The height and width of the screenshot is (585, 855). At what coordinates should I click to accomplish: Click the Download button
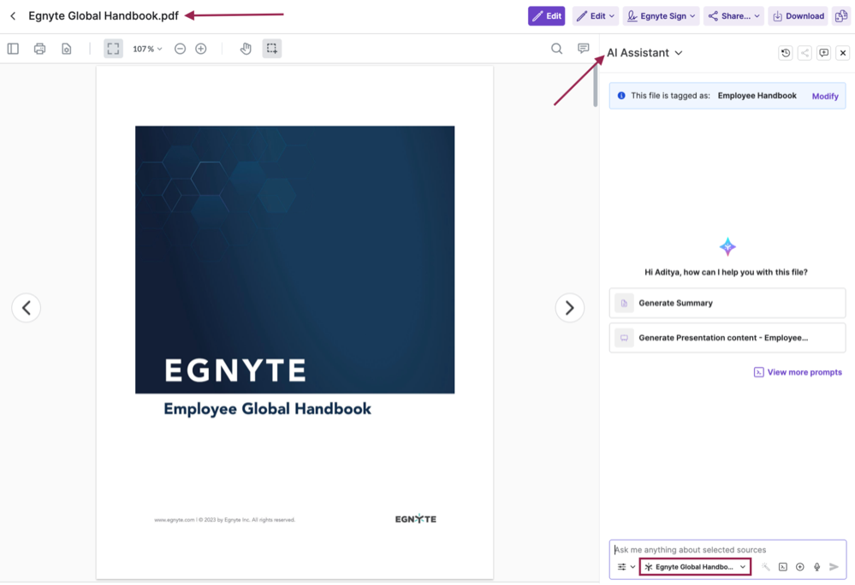point(798,16)
